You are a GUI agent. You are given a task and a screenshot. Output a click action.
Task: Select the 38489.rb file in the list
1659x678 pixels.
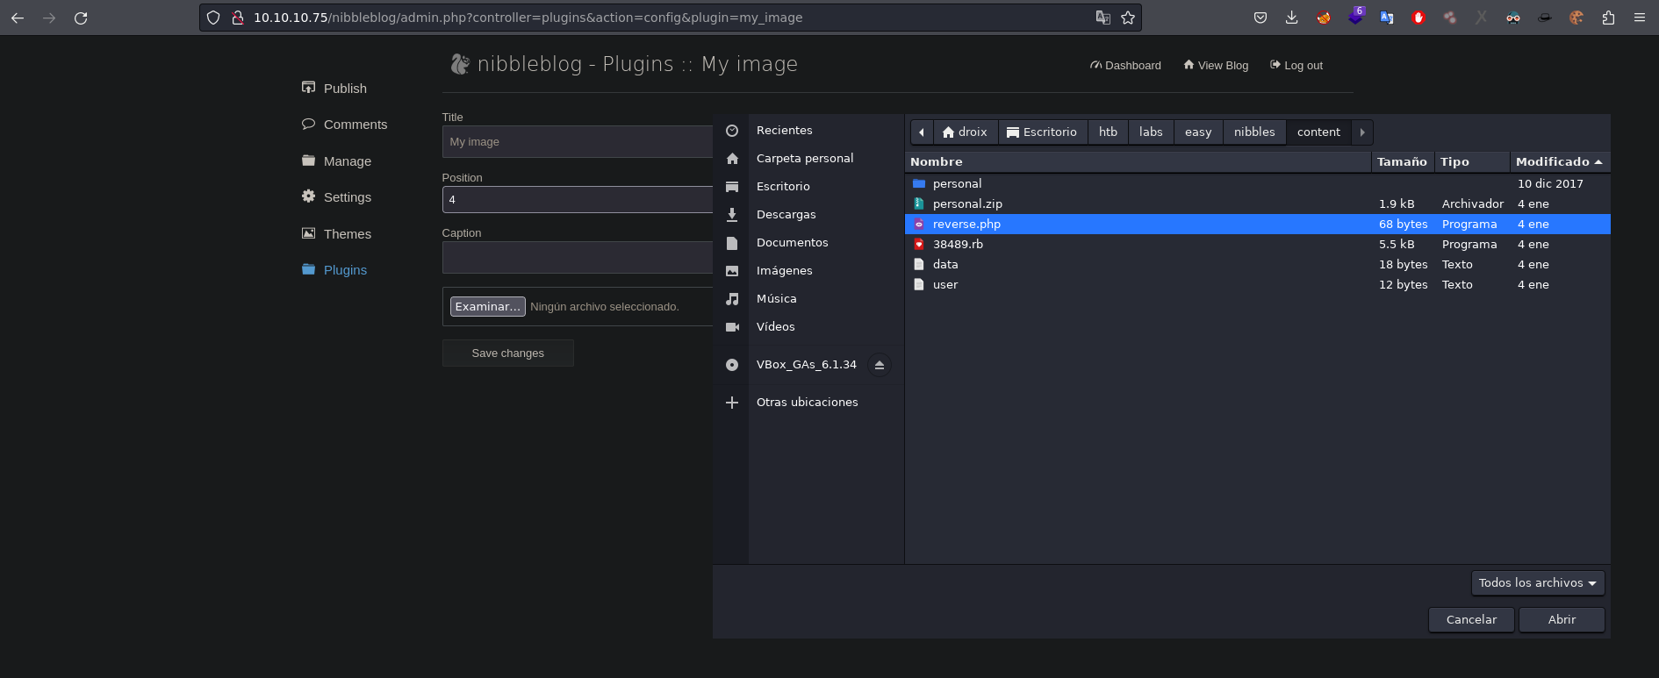[958, 245]
